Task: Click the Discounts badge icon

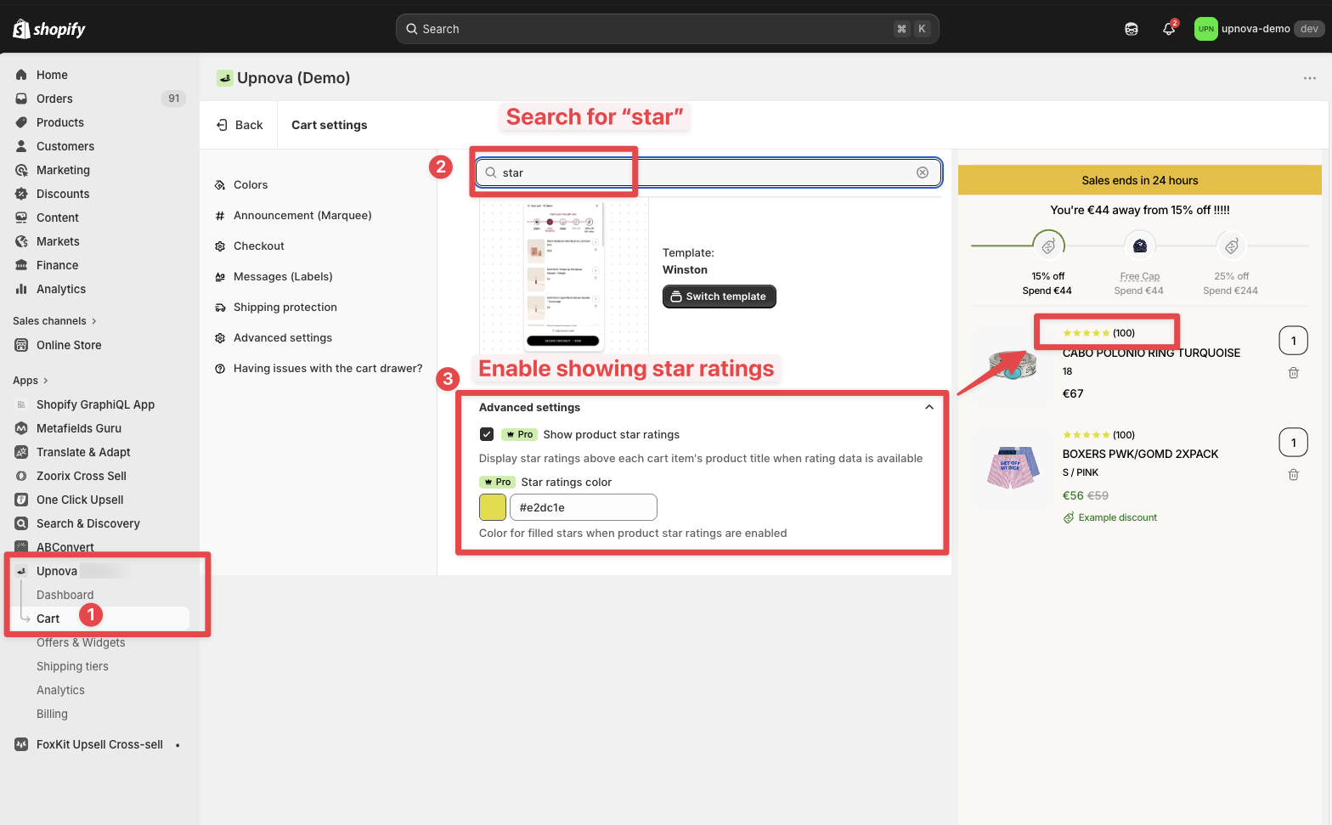Action: tap(21, 194)
